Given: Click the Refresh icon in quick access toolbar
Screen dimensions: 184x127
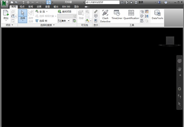Looking at the screenshot, I should (x=44, y=2).
